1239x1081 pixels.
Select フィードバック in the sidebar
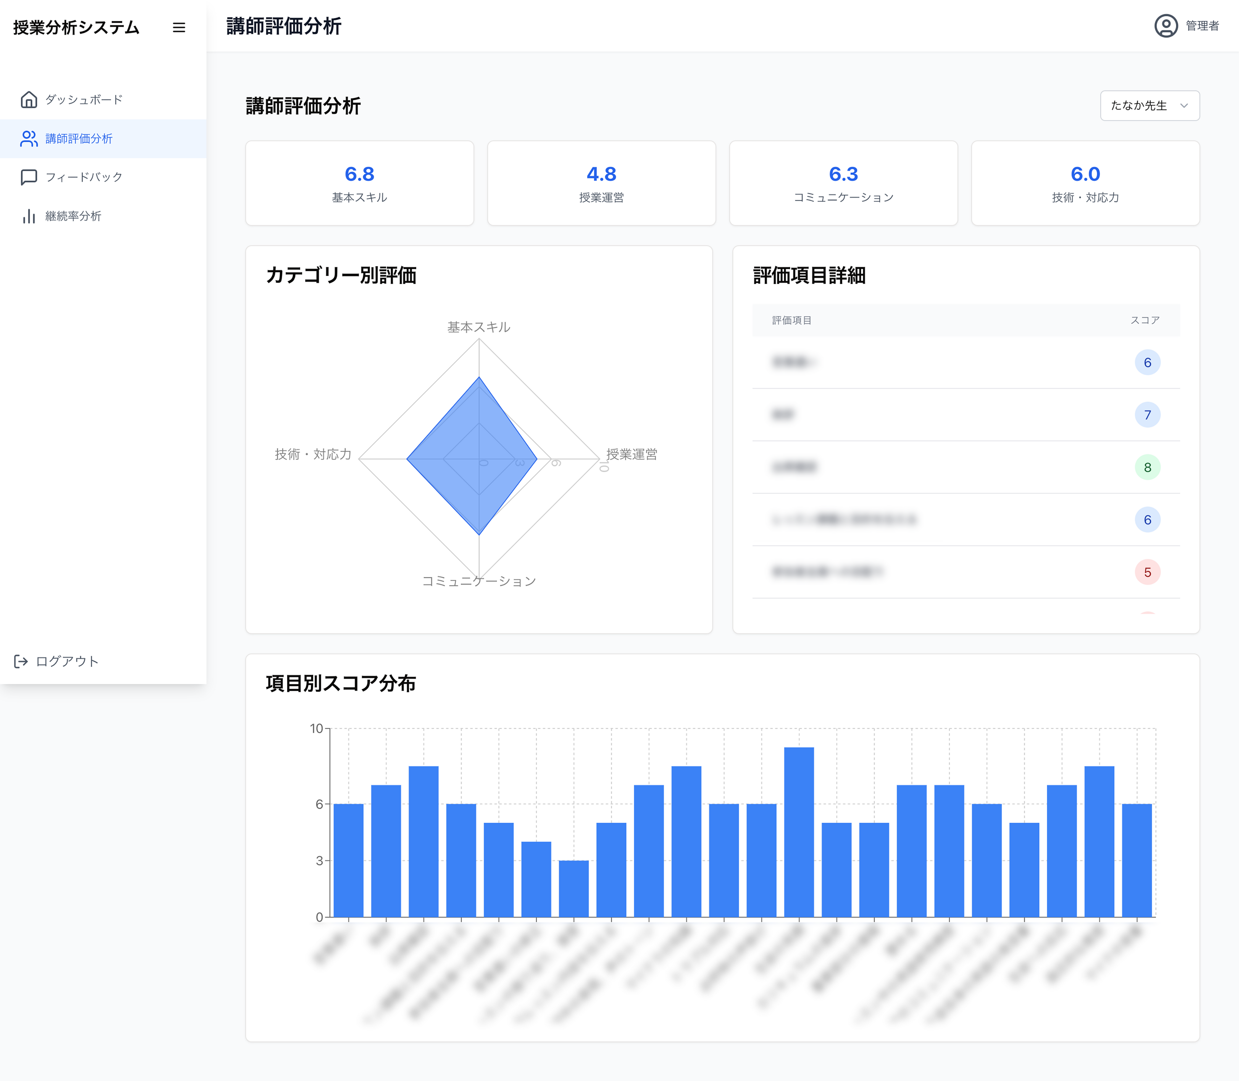84,177
